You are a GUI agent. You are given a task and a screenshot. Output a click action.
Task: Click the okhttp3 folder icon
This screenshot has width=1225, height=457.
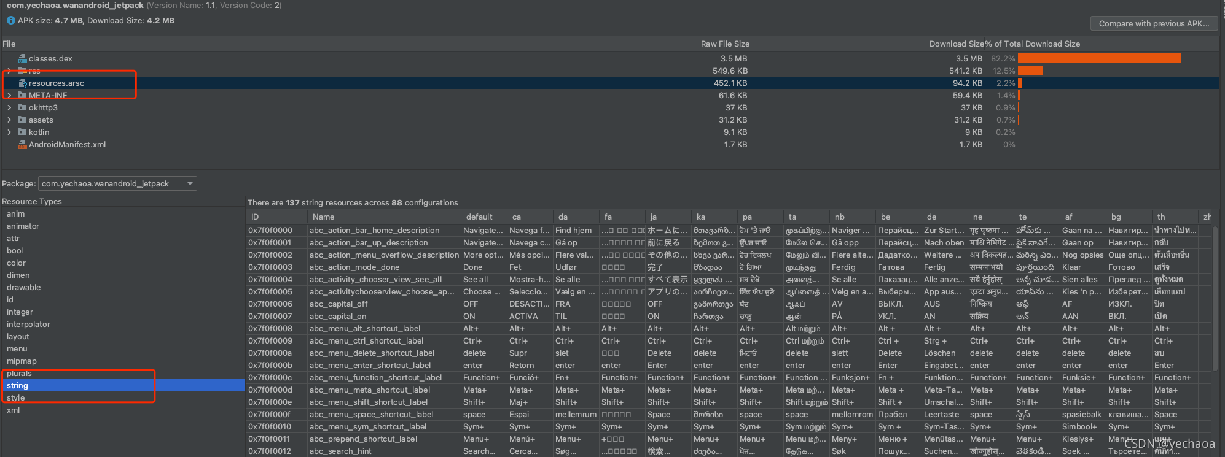[22, 108]
